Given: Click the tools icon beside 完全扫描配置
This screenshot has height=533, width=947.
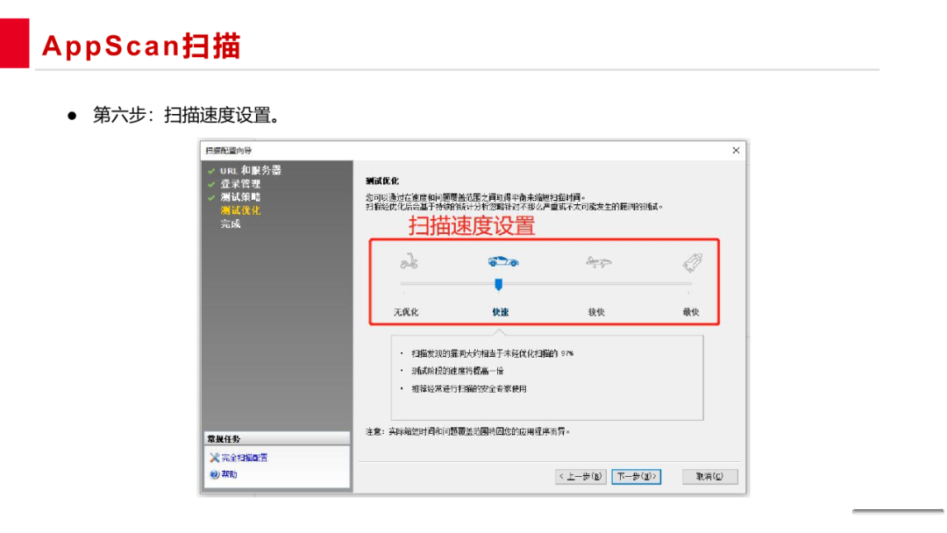Looking at the screenshot, I should [x=215, y=458].
